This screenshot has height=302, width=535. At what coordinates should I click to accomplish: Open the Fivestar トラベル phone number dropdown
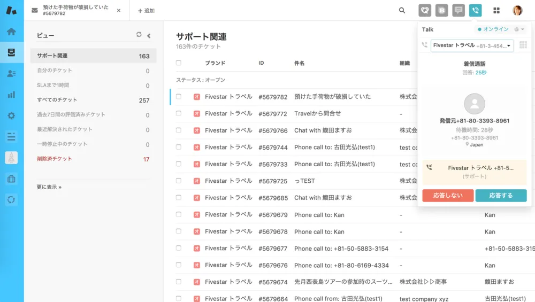(x=472, y=45)
